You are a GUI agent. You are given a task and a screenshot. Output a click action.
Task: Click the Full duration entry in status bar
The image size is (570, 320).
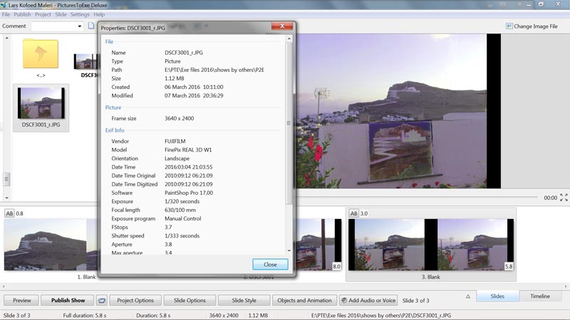[x=85, y=315]
